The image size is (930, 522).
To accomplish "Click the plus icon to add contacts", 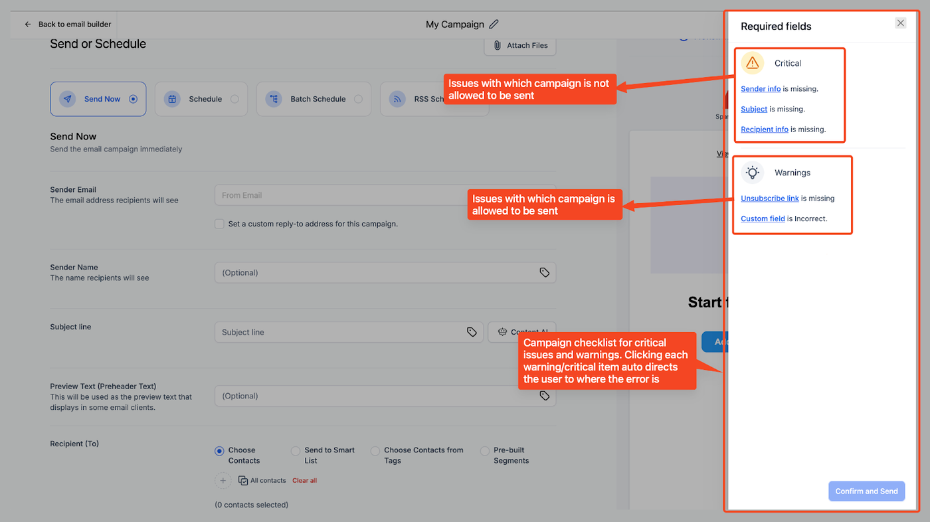I will tap(223, 480).
